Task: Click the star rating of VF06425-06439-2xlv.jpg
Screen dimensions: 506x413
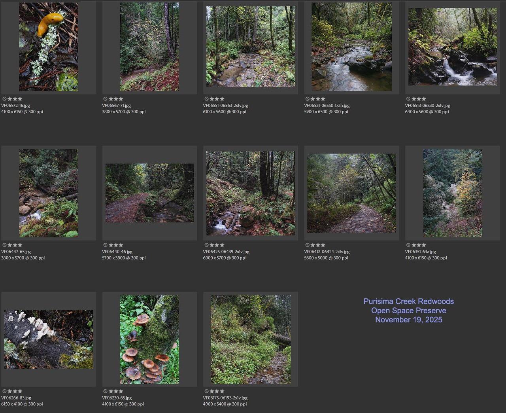Action: tap(217, 245)
